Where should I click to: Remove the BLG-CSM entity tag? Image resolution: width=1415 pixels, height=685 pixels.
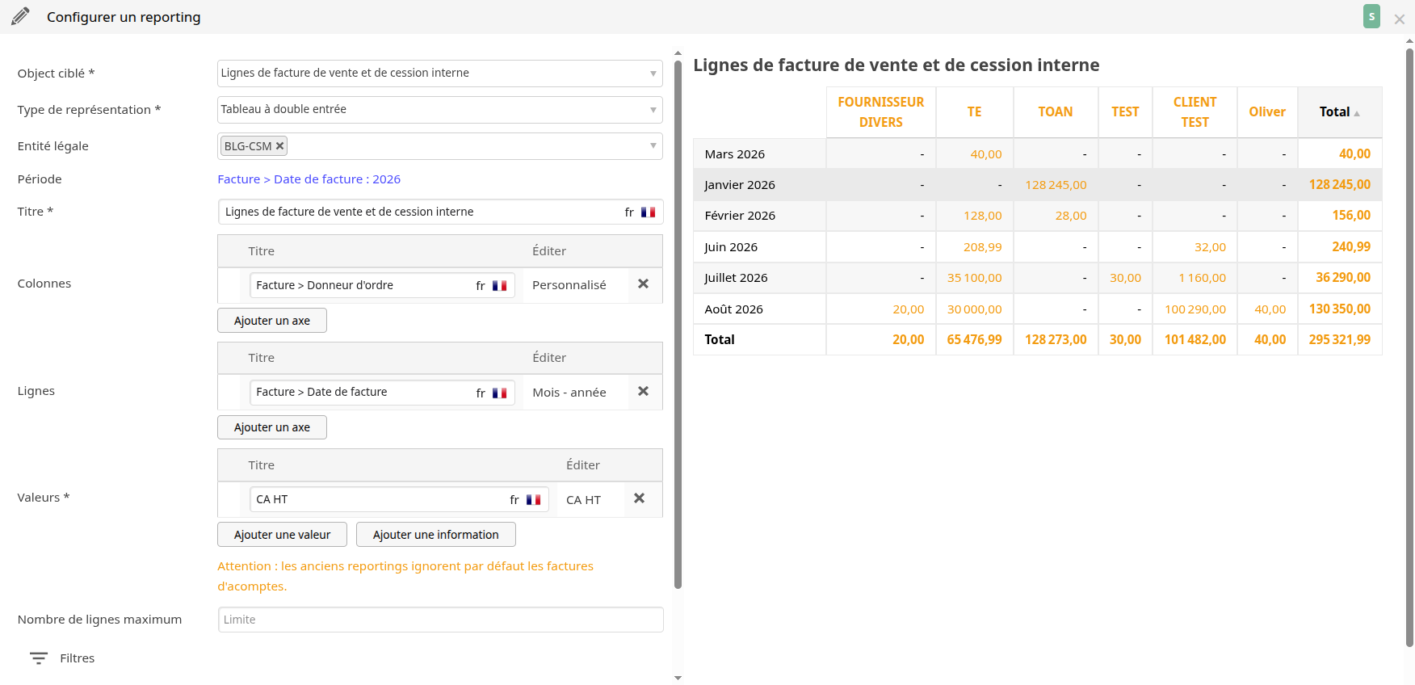(x=279, y=146)
